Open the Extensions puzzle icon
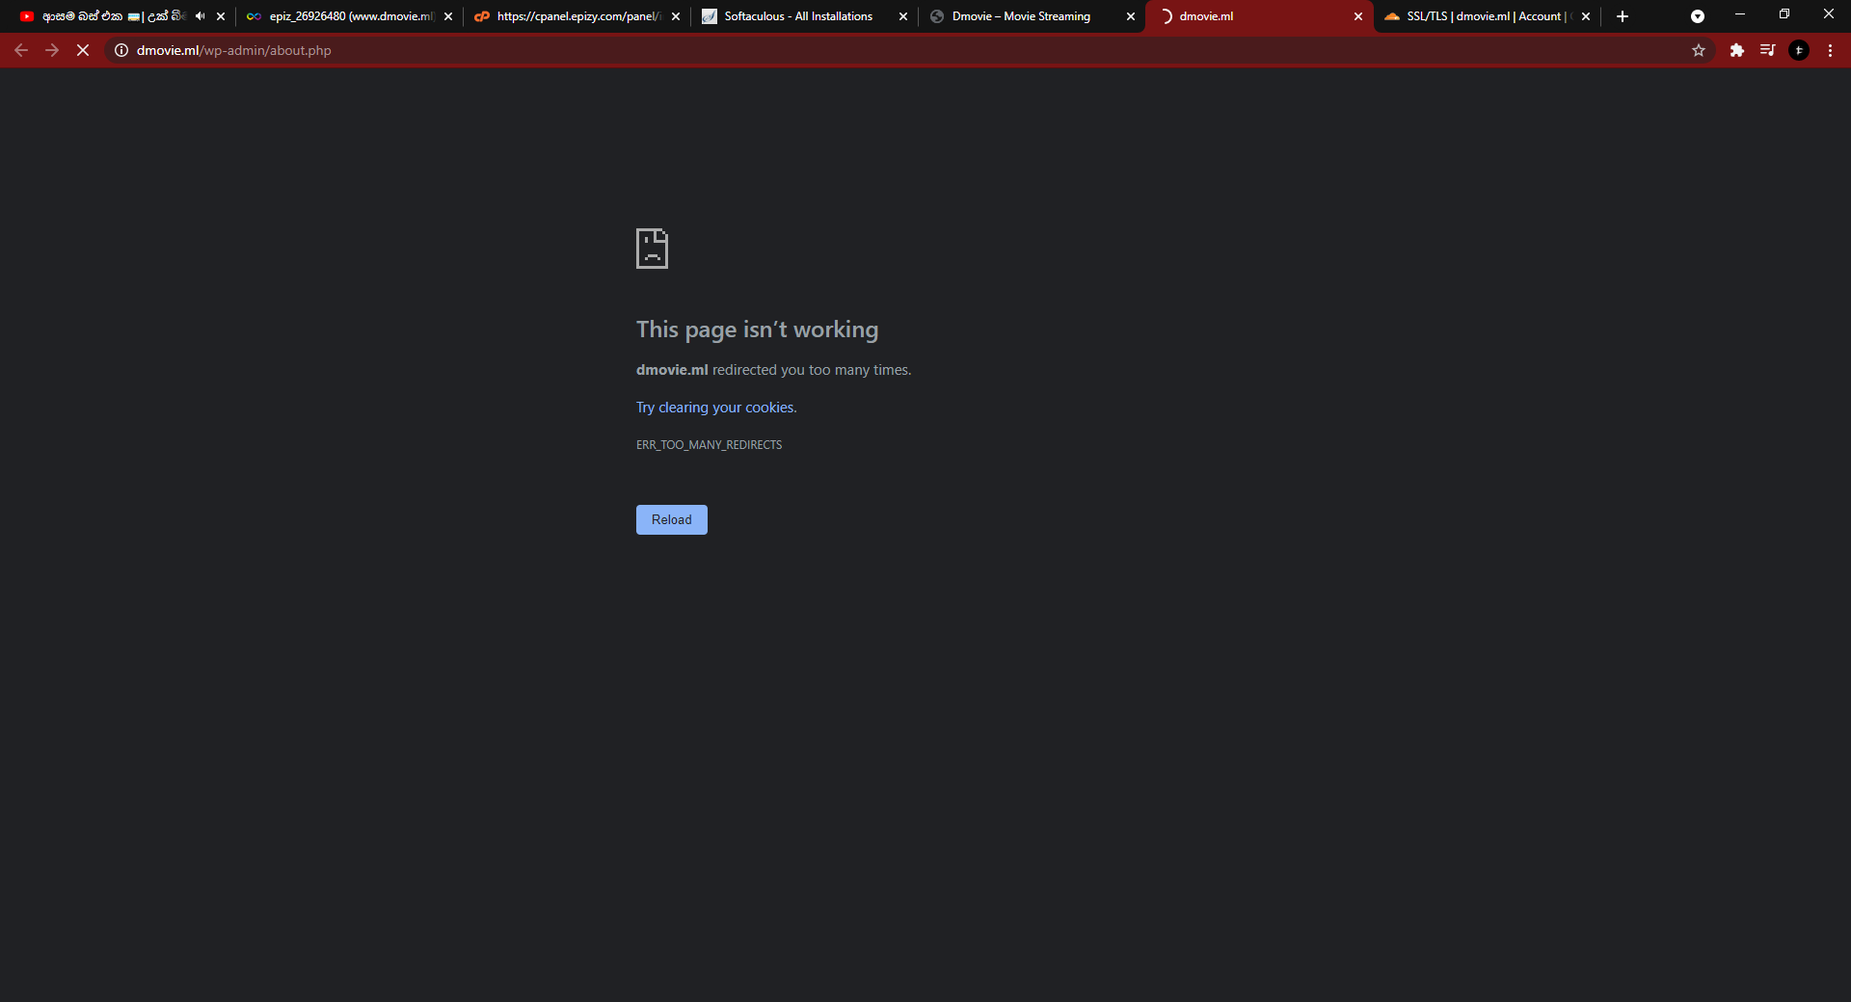The image size is (1851, 1002). pyautogui.click(x=1736, y=50)
